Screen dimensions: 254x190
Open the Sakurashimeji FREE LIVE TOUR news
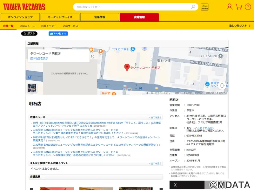click(x=97, y=124)
